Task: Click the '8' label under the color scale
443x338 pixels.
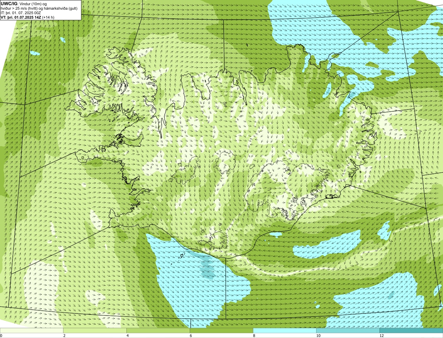Action: point(254,336)
